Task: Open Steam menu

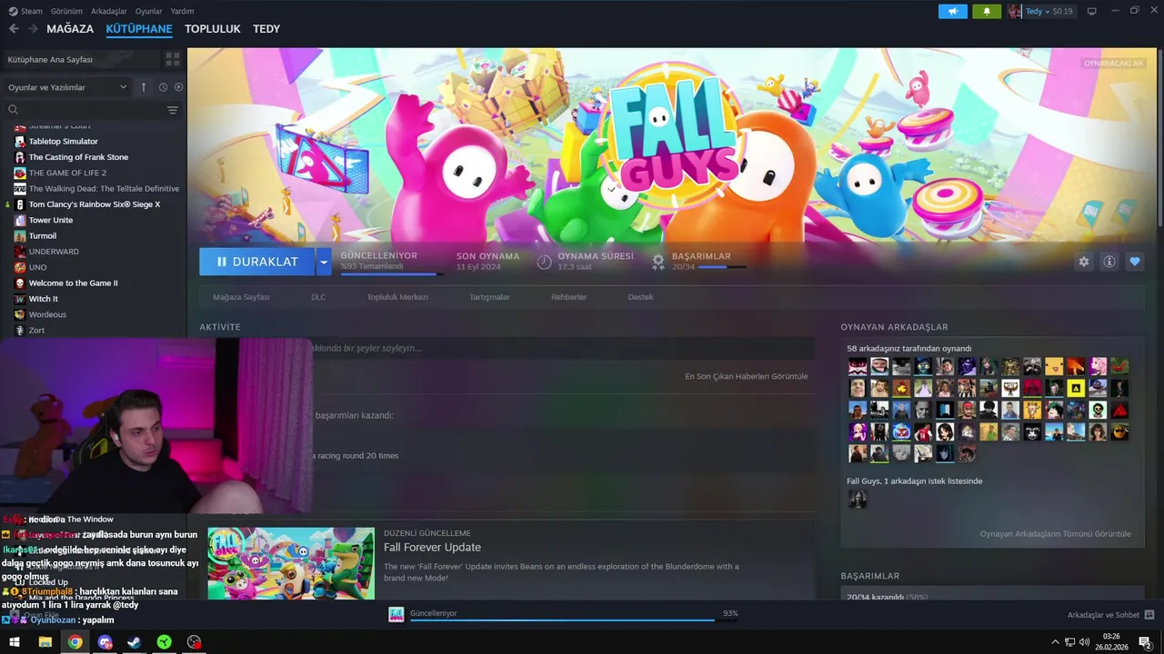Action: point(25,11)
